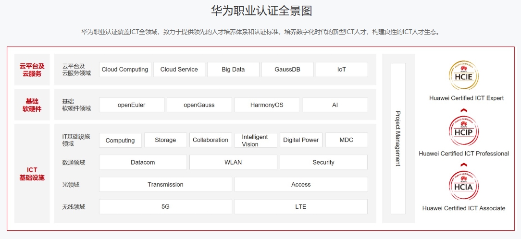Open the AI certification box
Image resolution: width=521 pixels, height=239 pixels.
335,105
